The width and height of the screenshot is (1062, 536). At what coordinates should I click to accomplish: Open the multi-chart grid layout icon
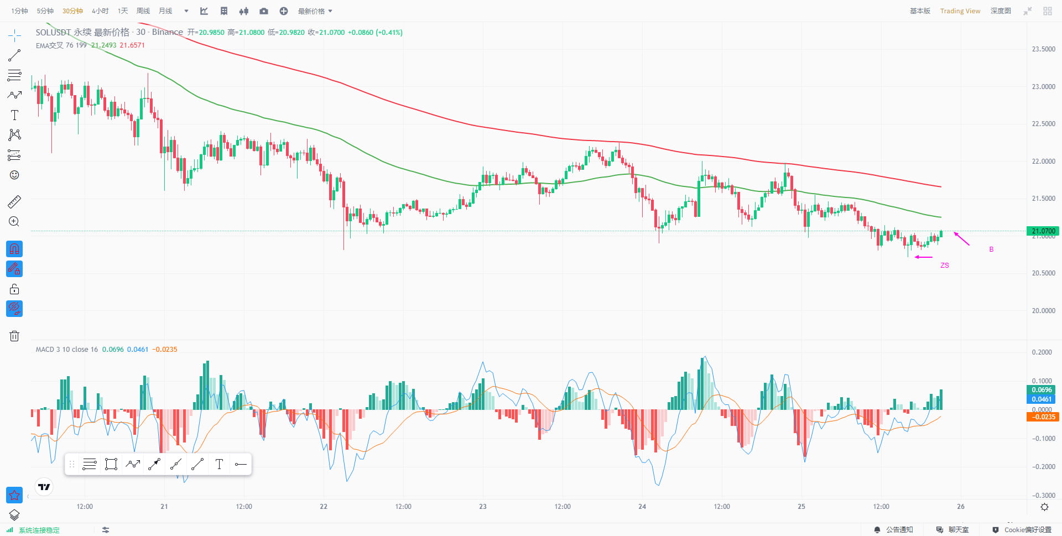(x=1048, y=11)
